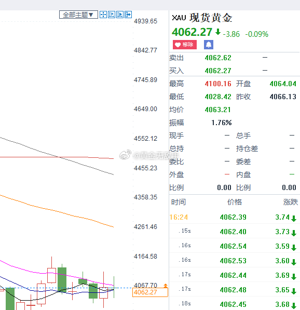Click the .18s tick time label
Viewport: 300px width, 310px height.
tap(185, 303)
